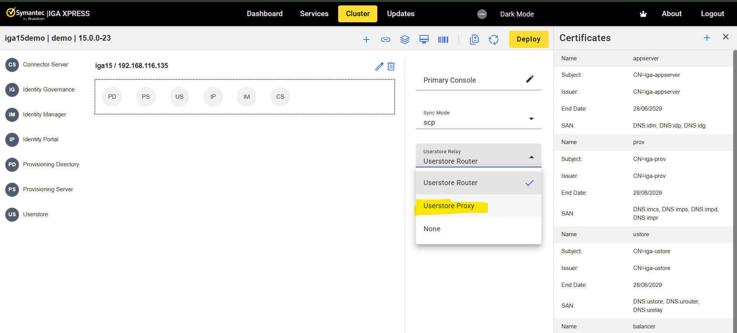
Task: Edit Primary Console with pencil icon
Action: [530, 79]
